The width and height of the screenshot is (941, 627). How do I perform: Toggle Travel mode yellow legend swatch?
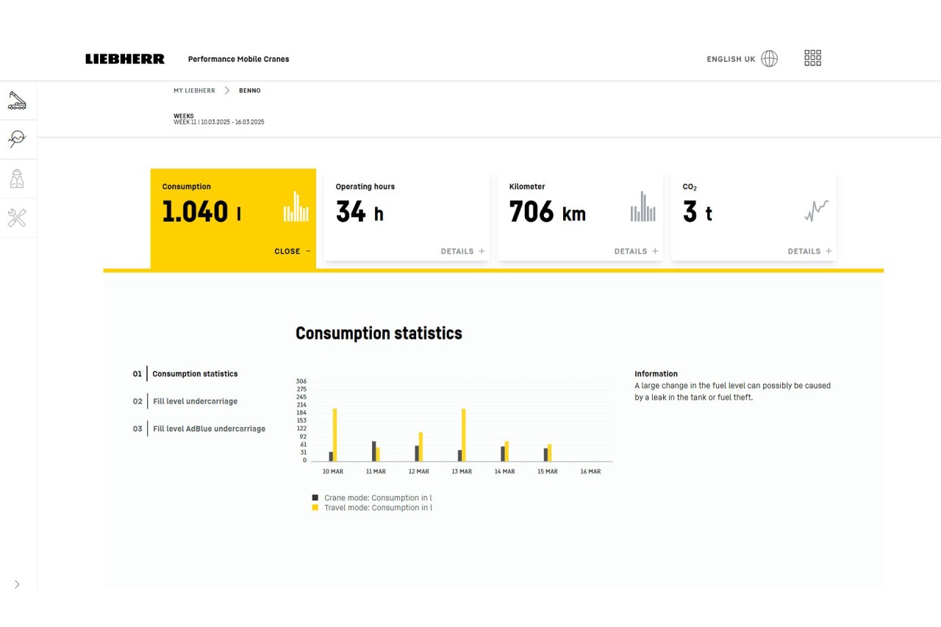click(315, 508)
